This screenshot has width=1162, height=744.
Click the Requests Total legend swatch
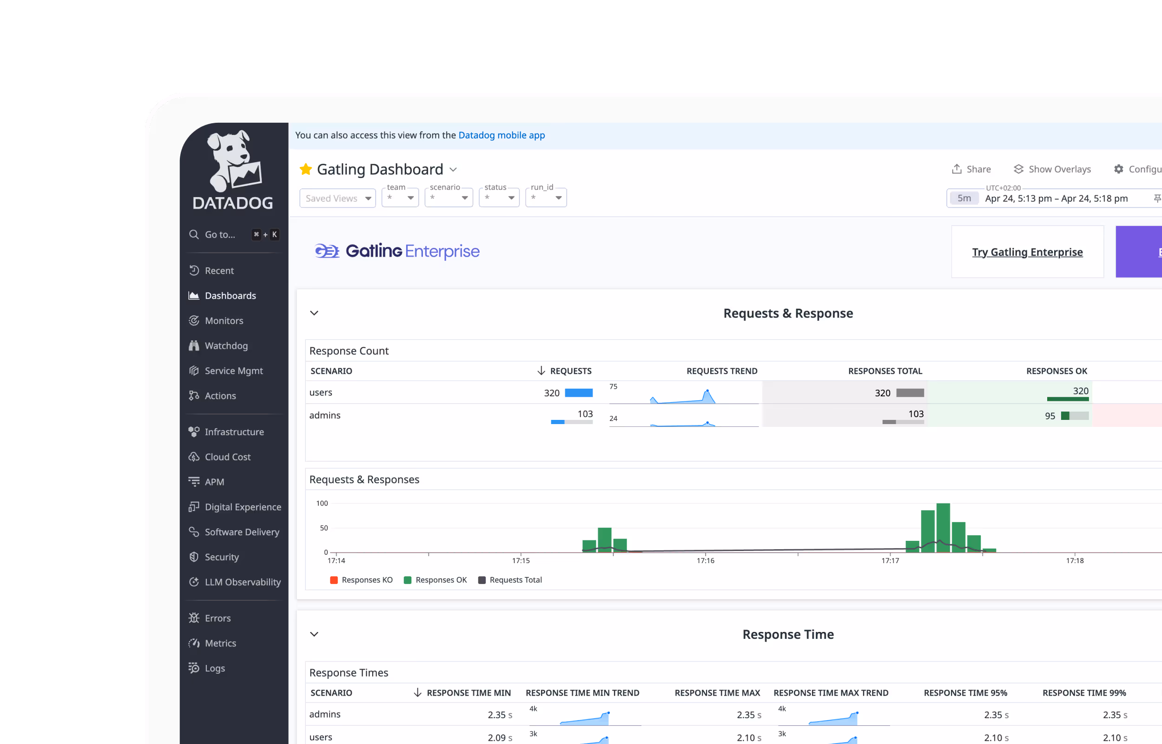(482, 580)
